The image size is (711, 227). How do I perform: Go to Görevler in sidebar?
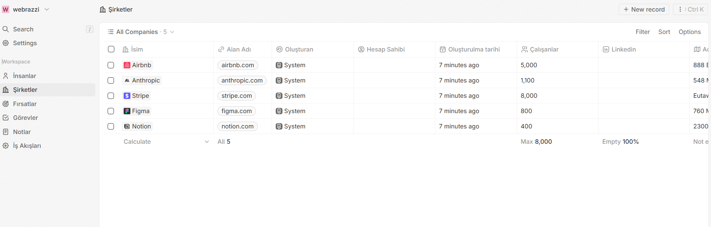(x=48, y=118)
